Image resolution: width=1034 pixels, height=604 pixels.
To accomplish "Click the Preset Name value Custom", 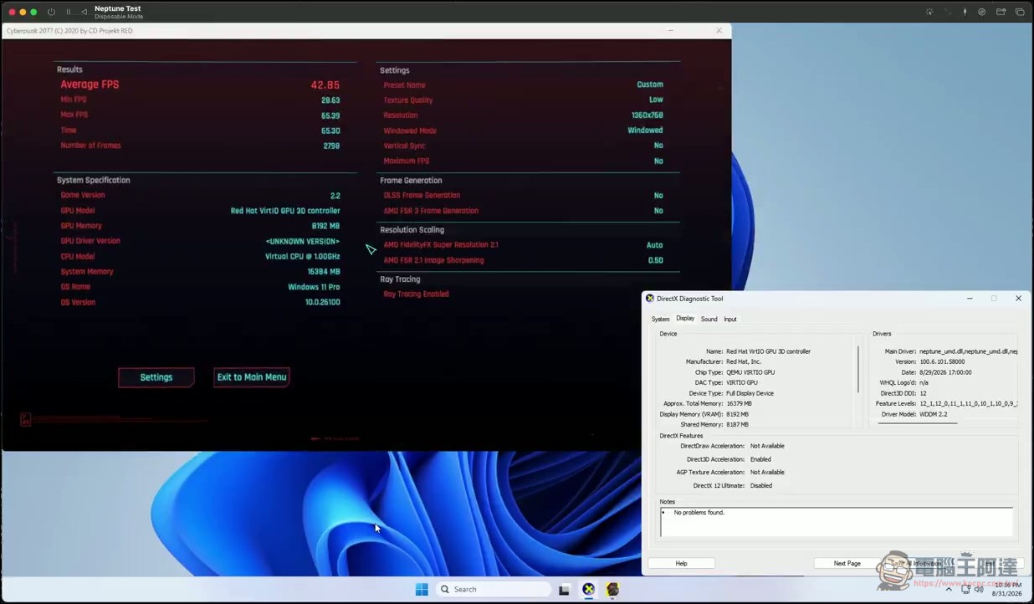I will (x=649, y=84).
